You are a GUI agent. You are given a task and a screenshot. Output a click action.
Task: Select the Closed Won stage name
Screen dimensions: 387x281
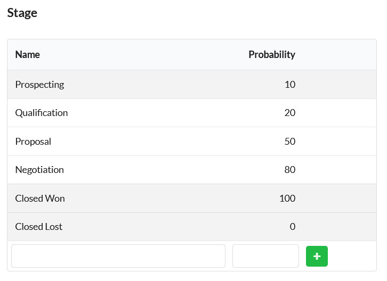pyautogui.click(x=40, y=199)
